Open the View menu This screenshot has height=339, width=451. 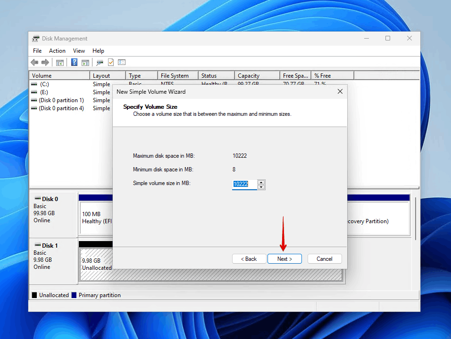point(78,50)
